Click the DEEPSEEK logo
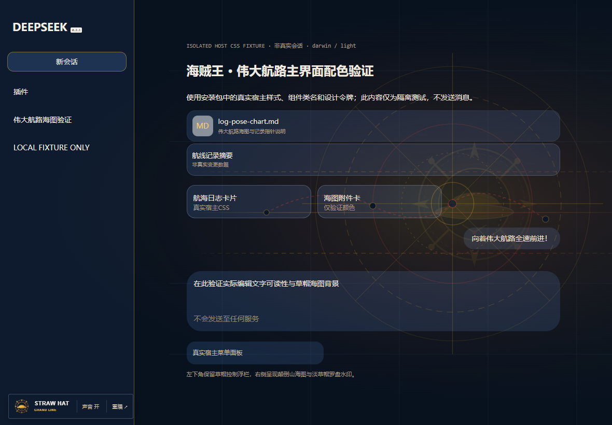Viewport: 612px width, 425px height. point(40,27)
